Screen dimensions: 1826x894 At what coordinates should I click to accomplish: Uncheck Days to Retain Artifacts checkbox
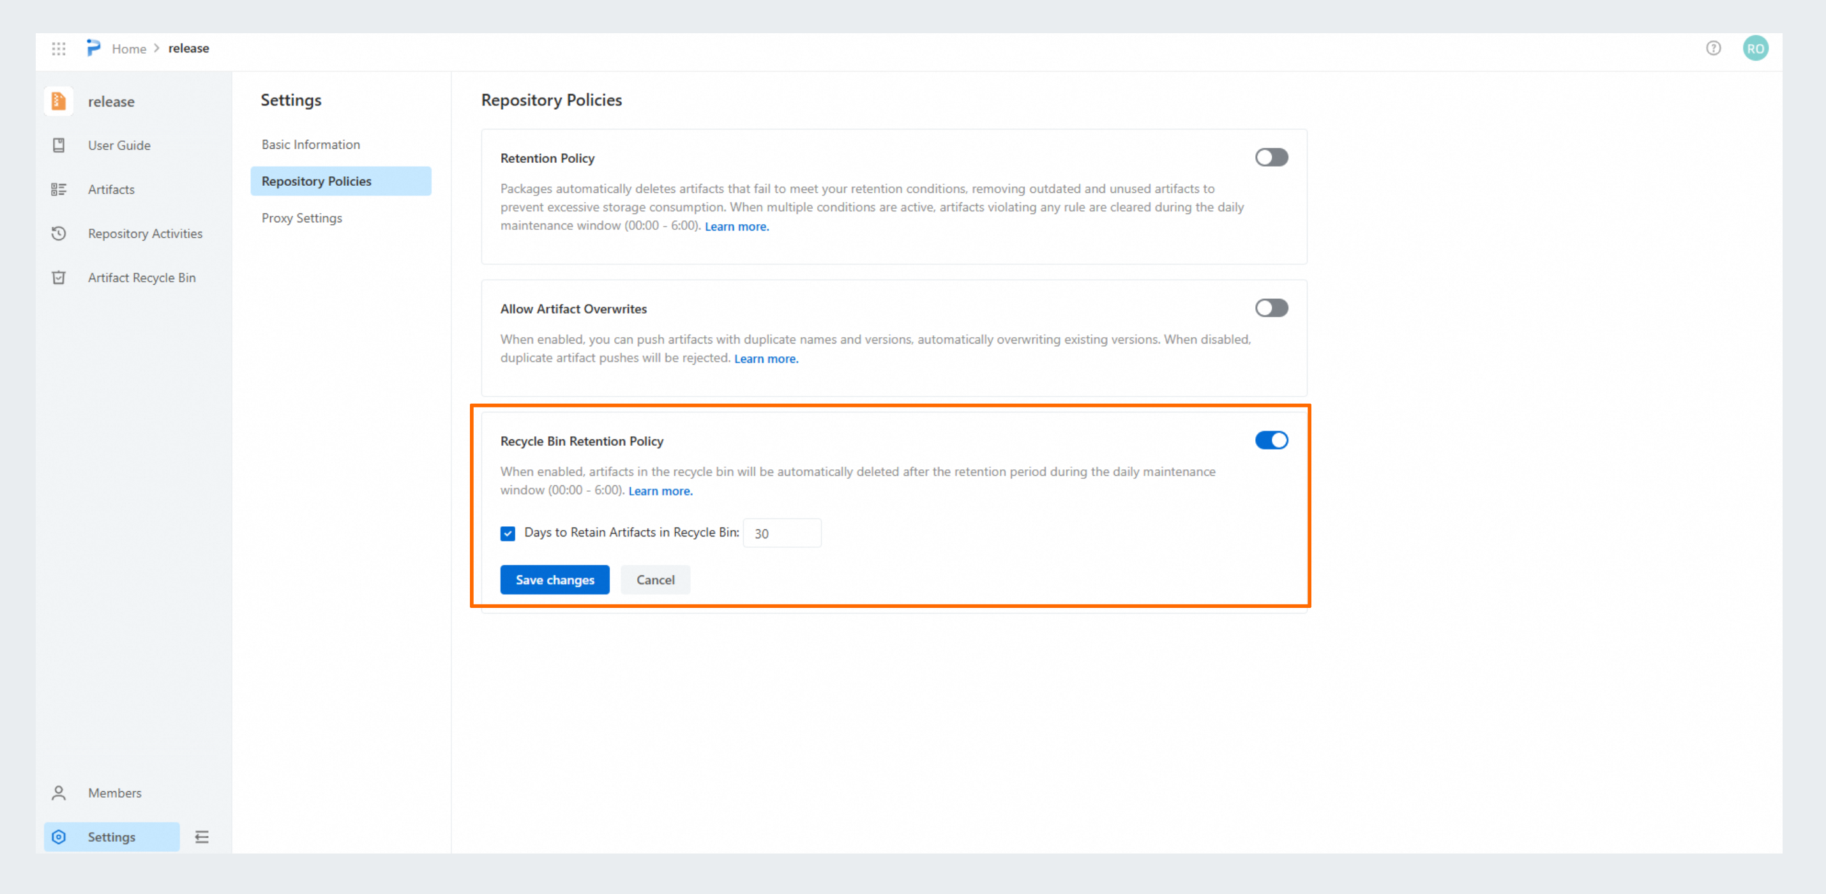(x=508, y=533)
